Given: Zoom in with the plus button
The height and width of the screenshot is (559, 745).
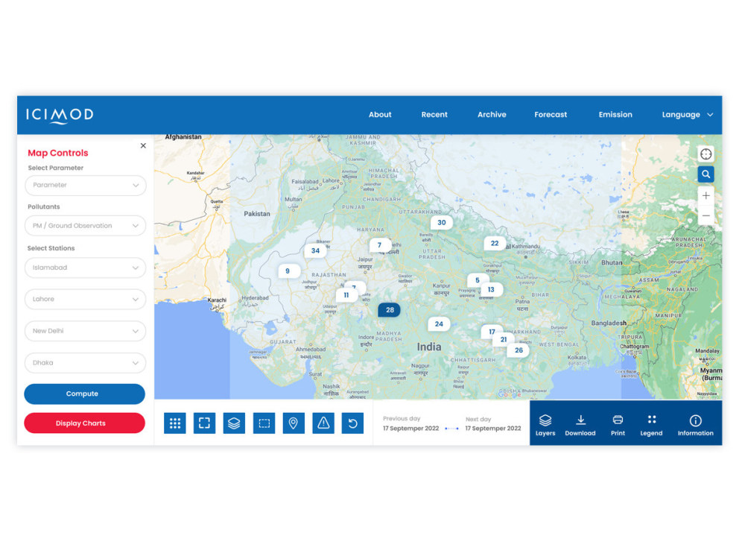Looking at the screenshot, I should coord(706,195).
